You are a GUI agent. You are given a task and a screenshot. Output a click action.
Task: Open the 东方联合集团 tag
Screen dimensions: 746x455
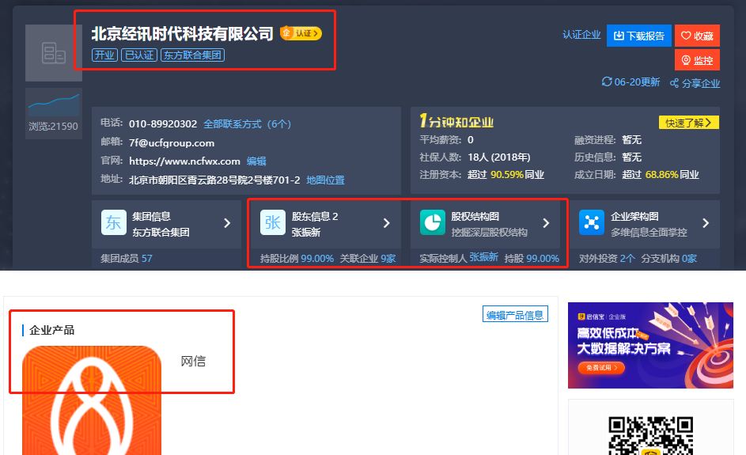pos(193,55)
